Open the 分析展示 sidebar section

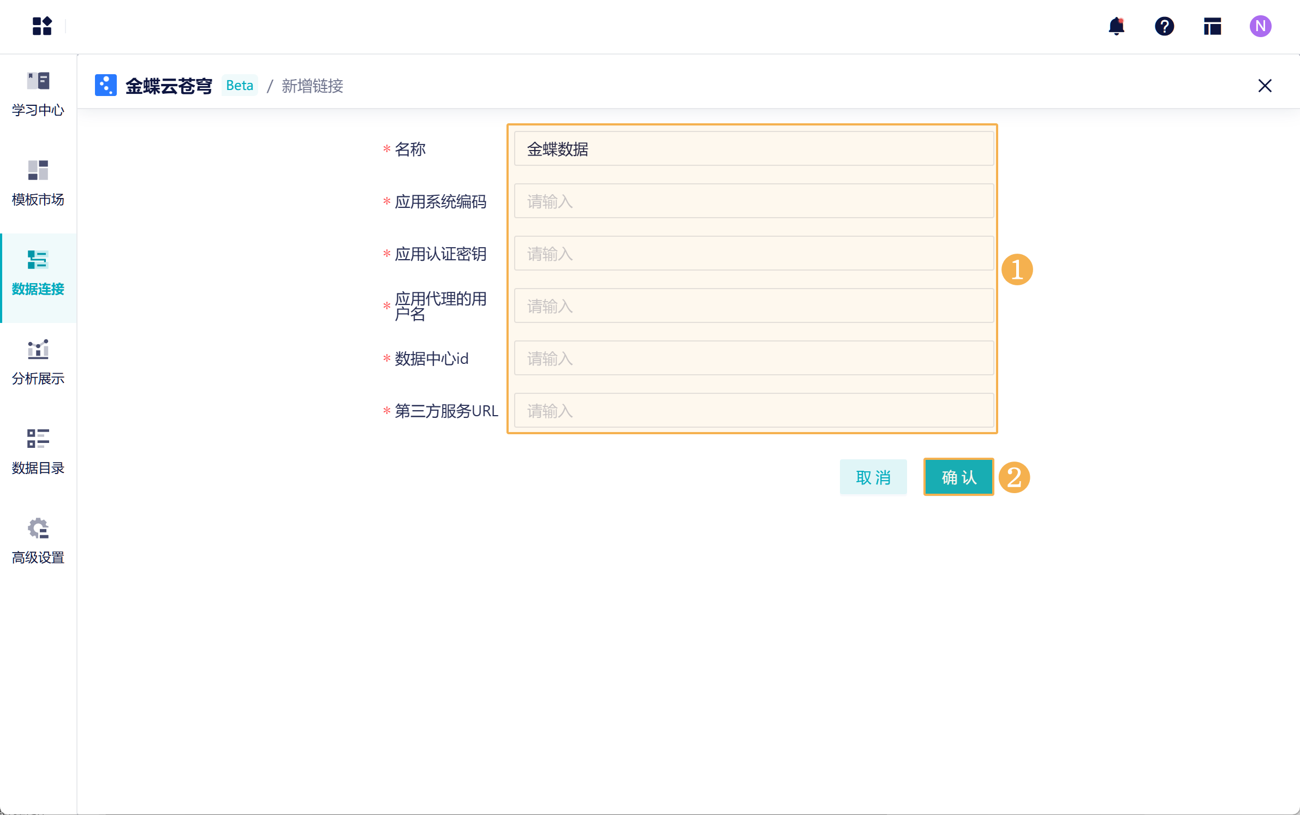(38, 362)
